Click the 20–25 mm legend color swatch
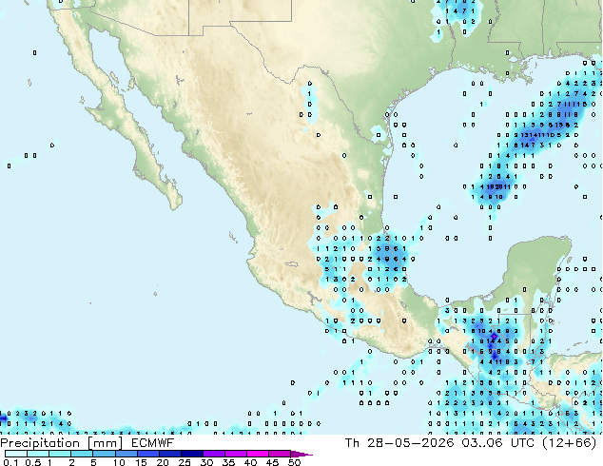Image resolution: width=603 pixels, height=466 pixels. pos(170,454)
